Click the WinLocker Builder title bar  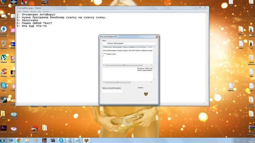point(127,37)
